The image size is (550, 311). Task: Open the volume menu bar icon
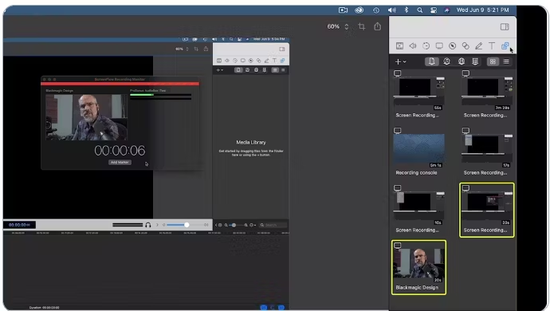coord(392,10)
